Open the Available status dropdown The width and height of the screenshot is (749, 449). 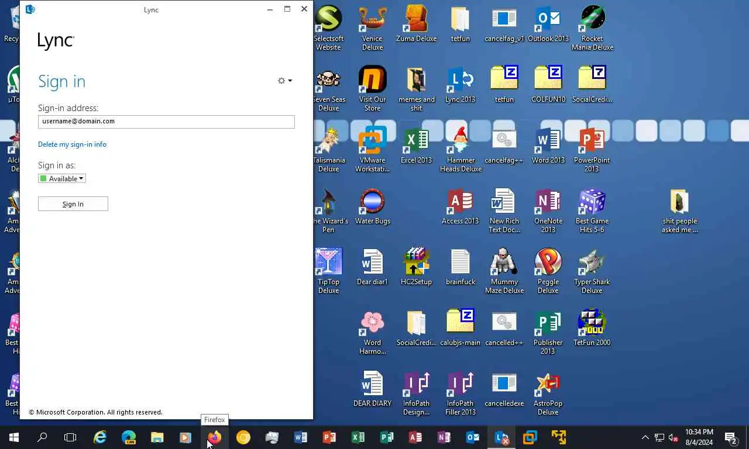[x=62, y=178]
